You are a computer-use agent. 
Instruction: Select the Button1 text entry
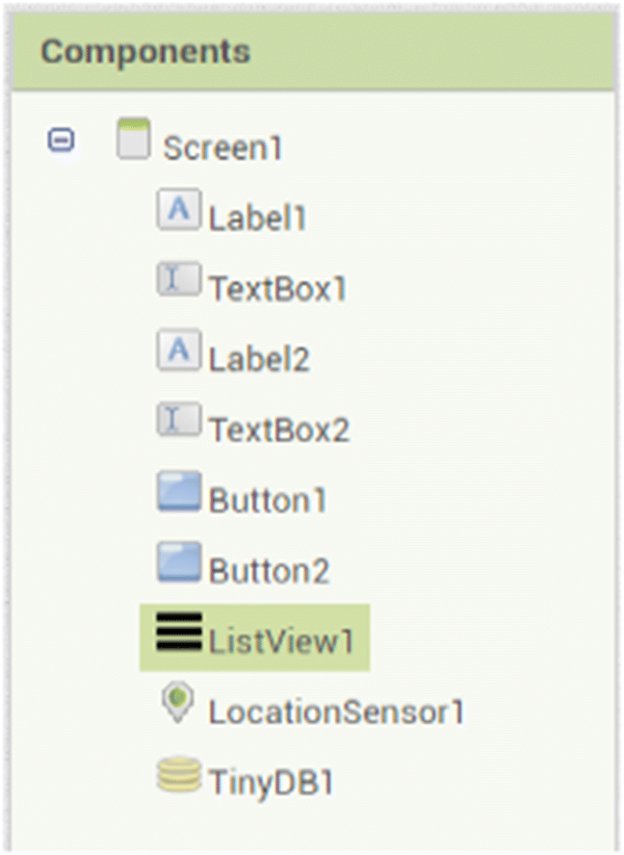pyautogui.click(x=269, y=500)
